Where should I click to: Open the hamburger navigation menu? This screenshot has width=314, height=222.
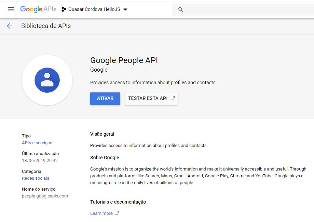[11, 9]
